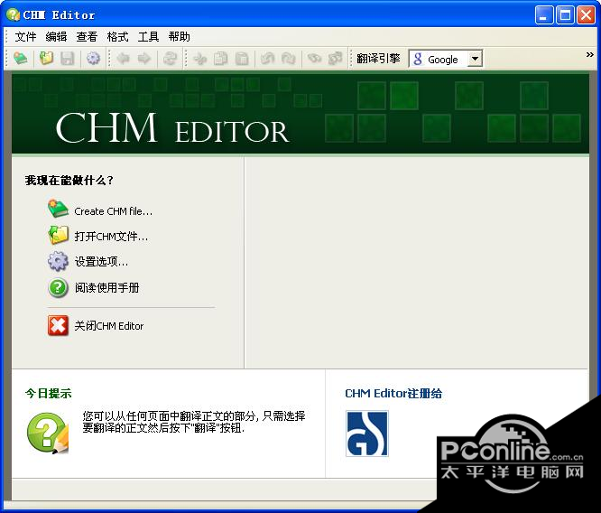This screenshot has width=601, height=513.
Task: Open the 查看 menu
Action: click(x=87, y=37)
